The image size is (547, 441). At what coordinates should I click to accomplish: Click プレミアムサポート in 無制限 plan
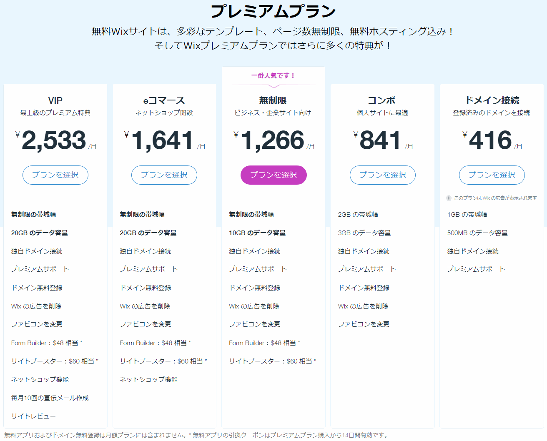tap(258, 269)
